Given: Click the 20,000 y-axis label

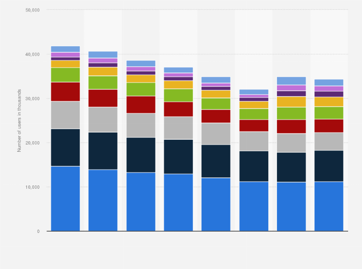Looking at the screenshot, I should (x=33, y=143).
